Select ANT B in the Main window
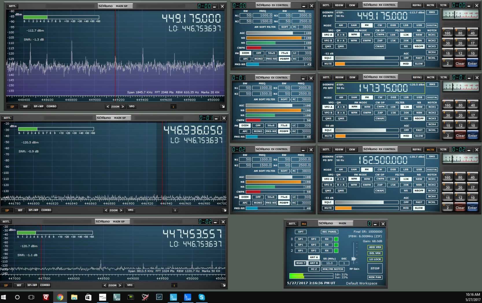The image size is (482, 303). 314,263
